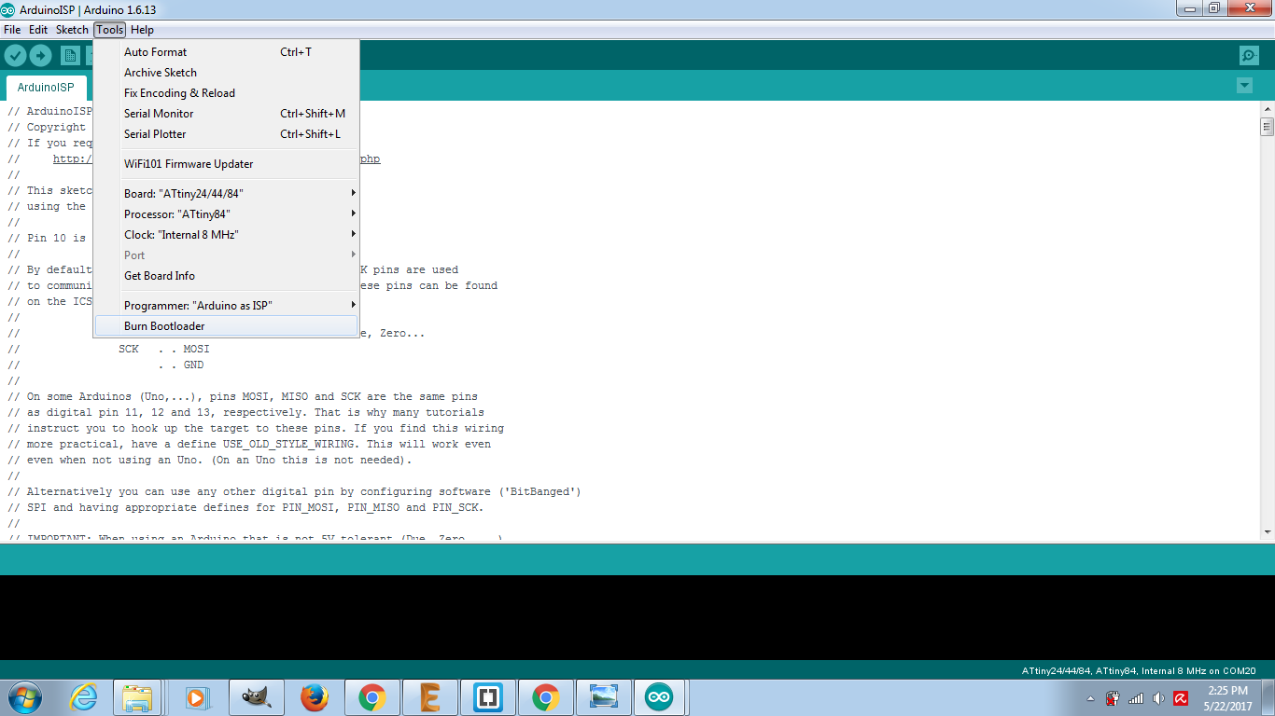Open the Edit menu
Image resolution: width=1275 pixels, height=716 pixels.
38,30
